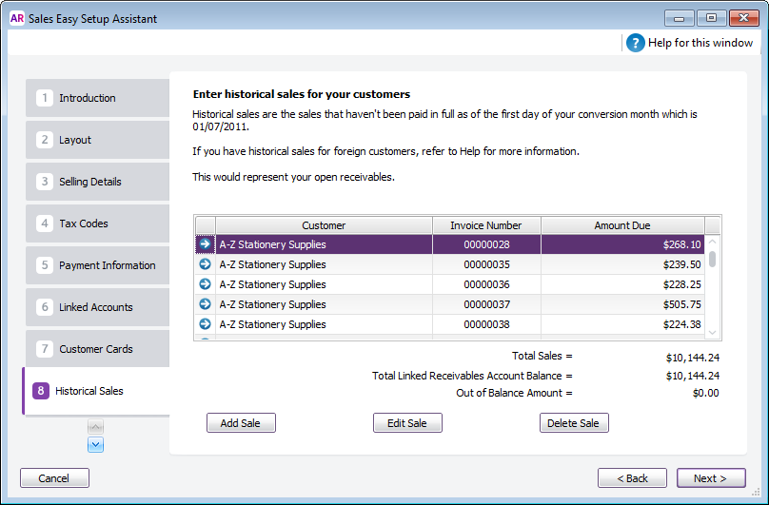Go to step 6 Linked Accounts
The width and height of the screenshot is (769, 505).
[98, 307]
